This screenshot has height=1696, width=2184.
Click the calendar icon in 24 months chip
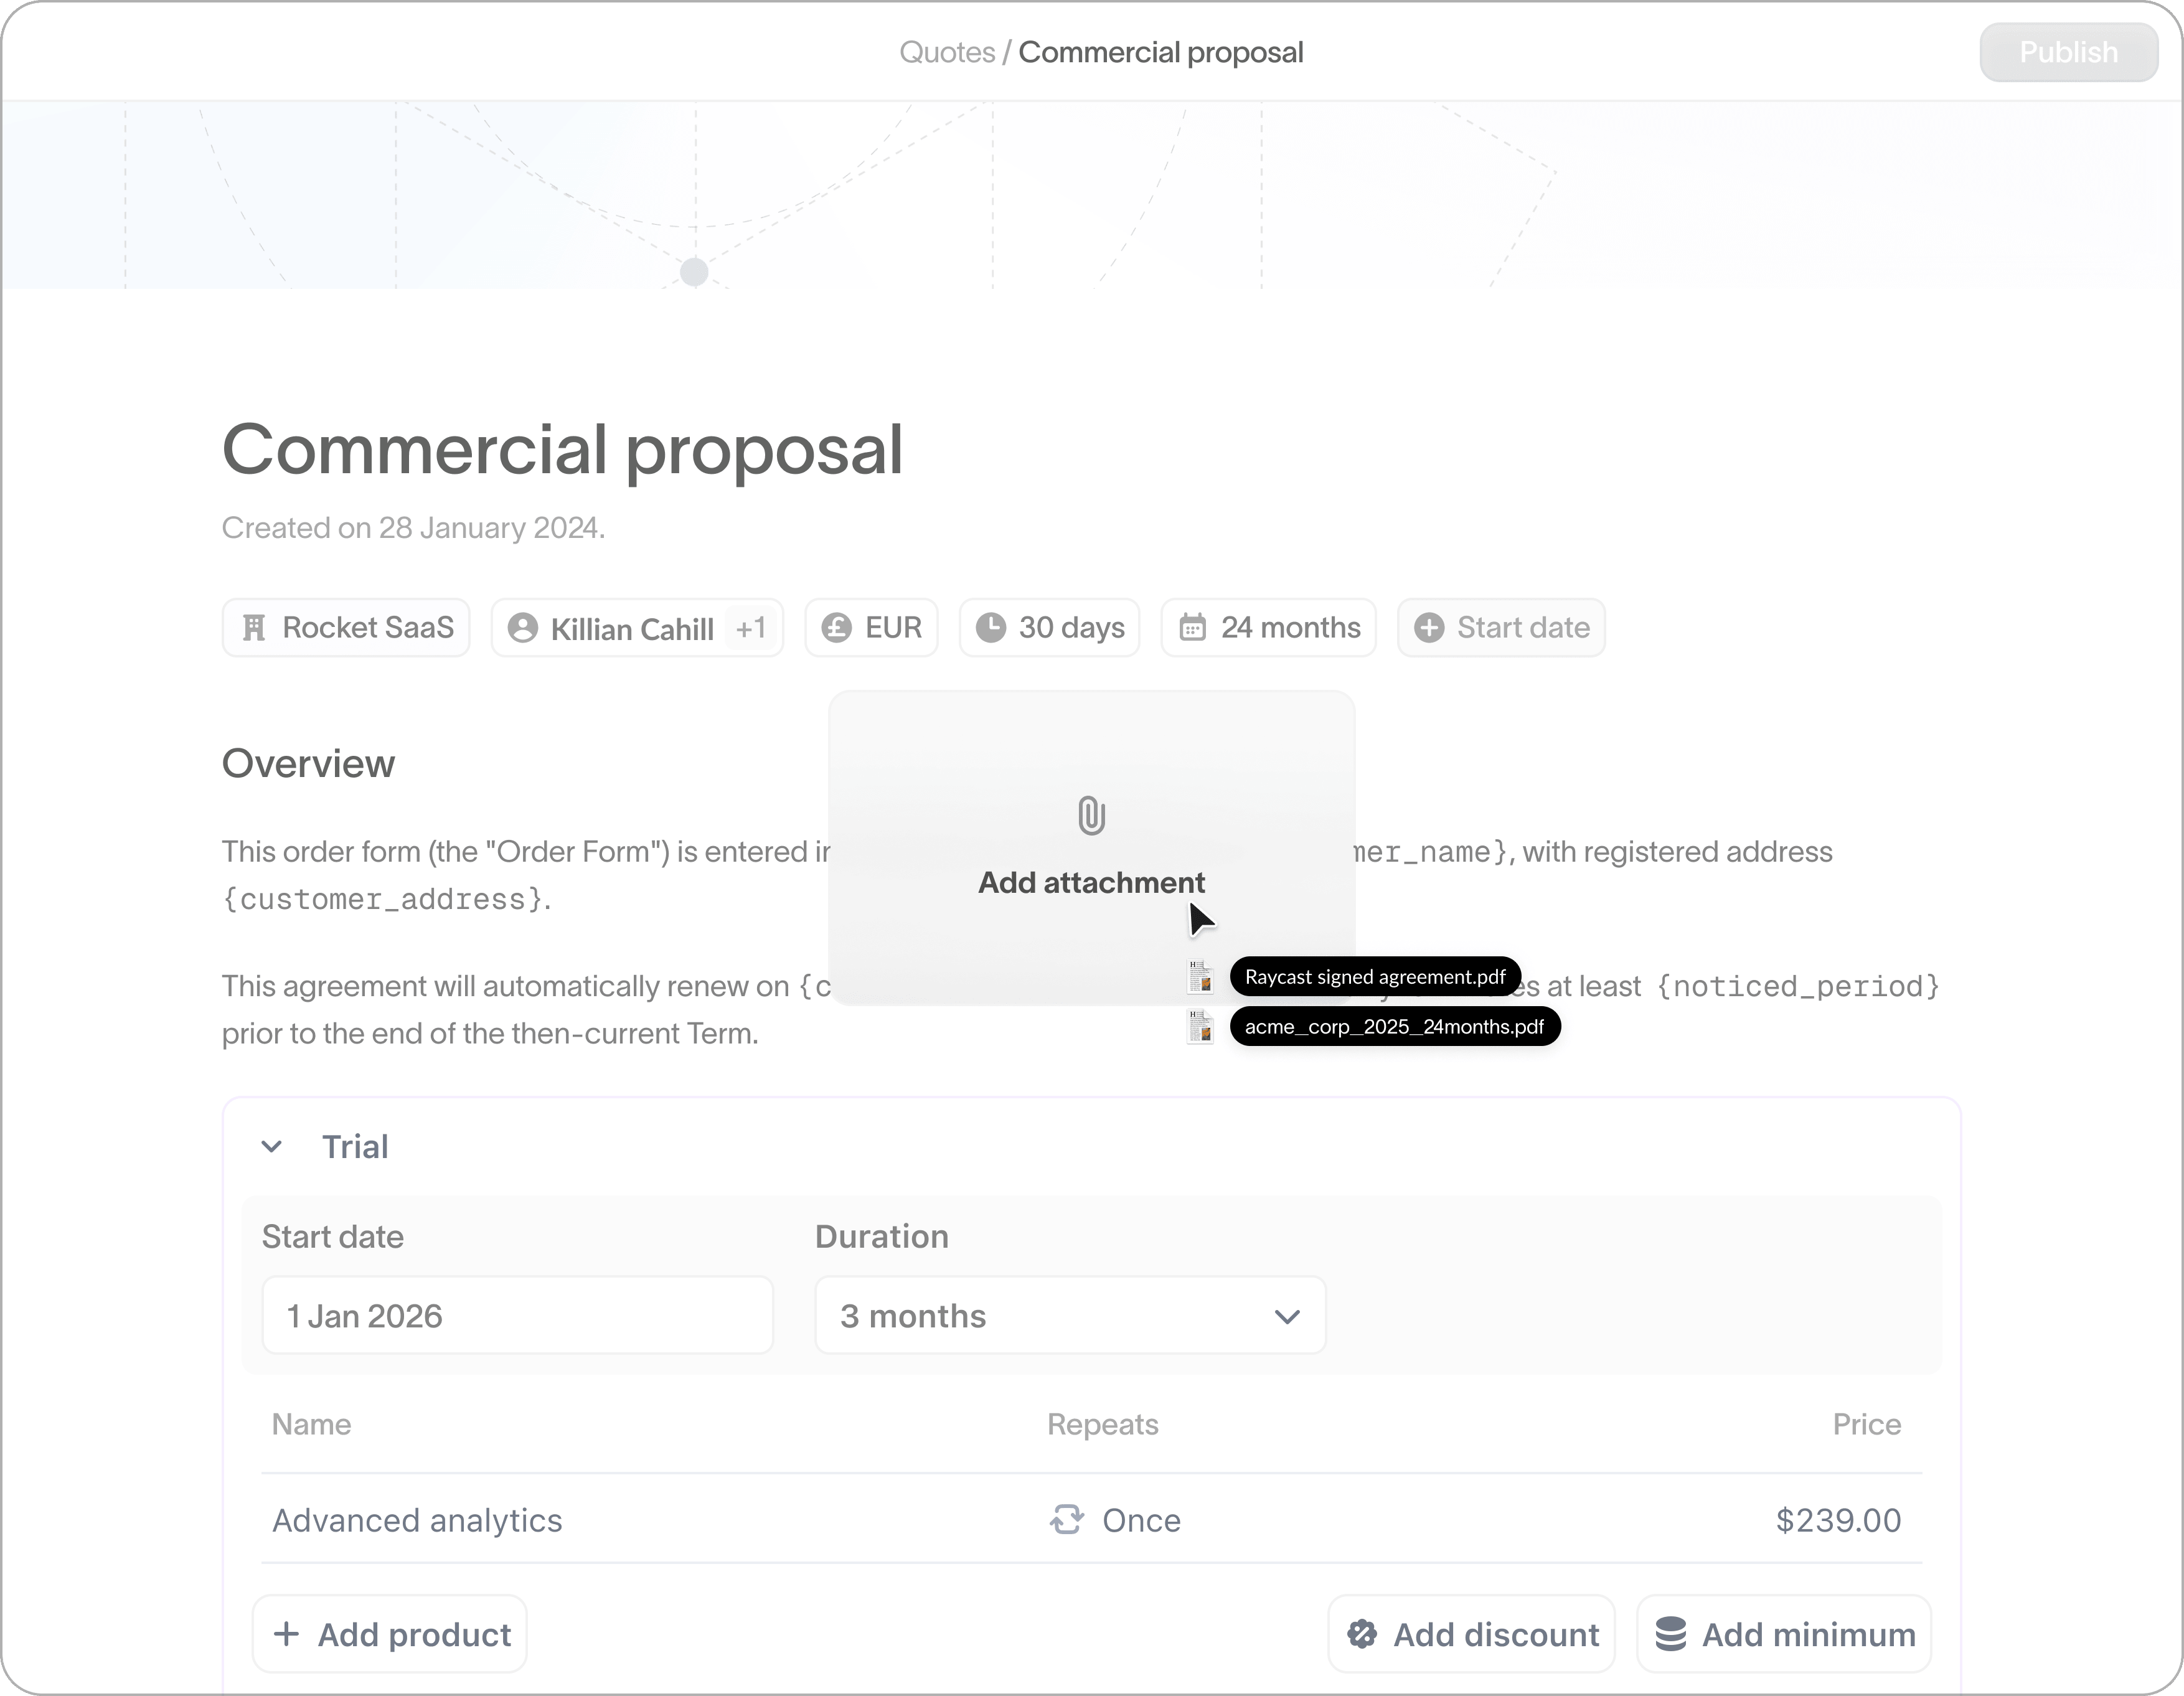click(x=1192, y=628)
